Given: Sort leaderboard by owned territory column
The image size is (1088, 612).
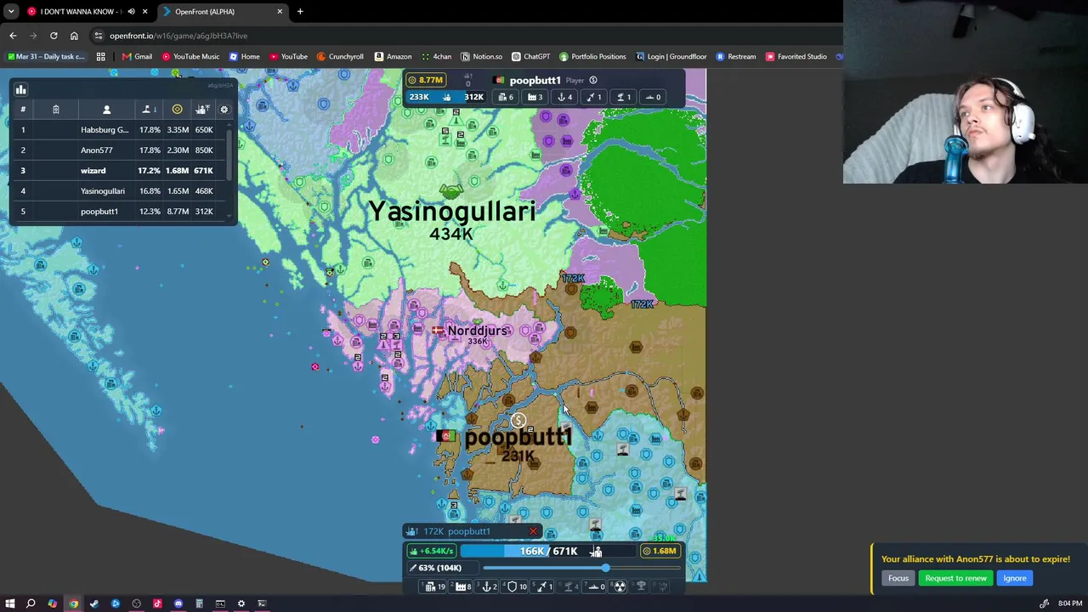Looking at the screenshot, I should [149, 109].
